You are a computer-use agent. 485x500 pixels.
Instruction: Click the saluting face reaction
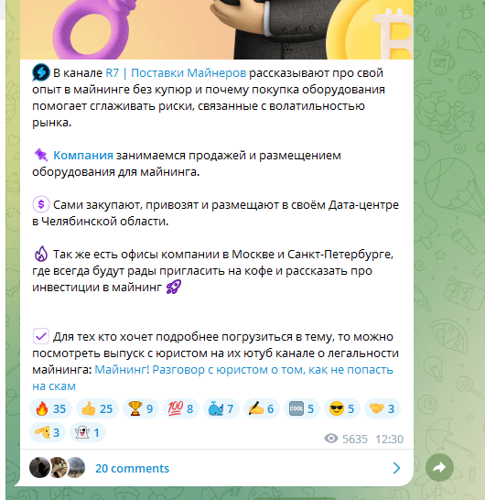click(48, 432)
